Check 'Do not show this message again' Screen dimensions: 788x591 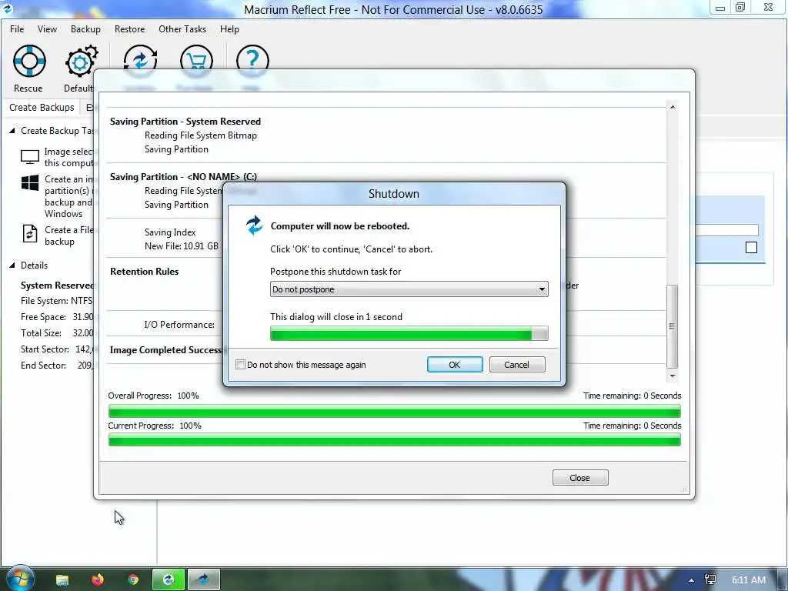(x=241, y=365)
